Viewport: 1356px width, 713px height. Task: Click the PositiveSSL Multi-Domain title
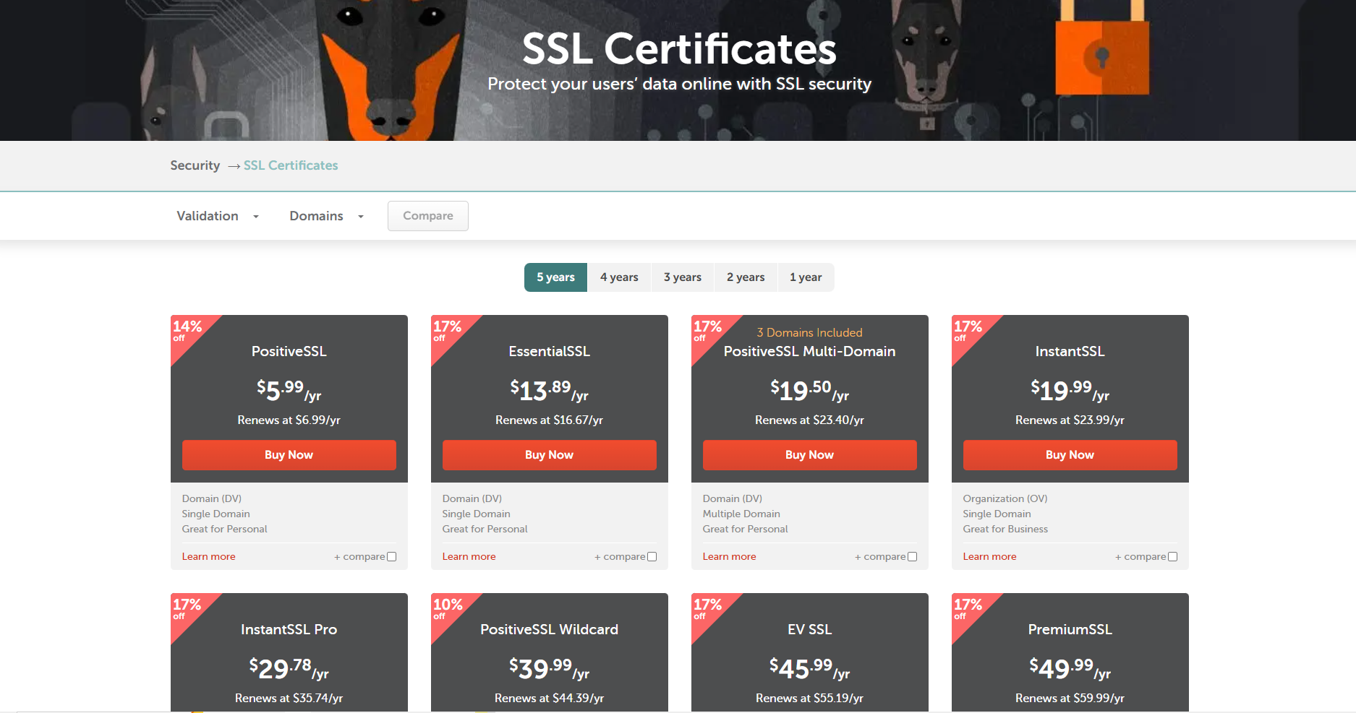coord(810,351)
